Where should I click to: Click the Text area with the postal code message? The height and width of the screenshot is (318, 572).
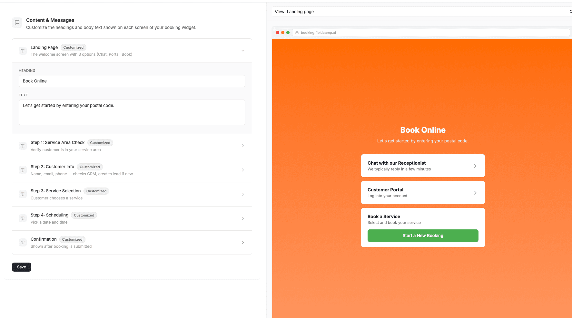(x=132, y=112)
